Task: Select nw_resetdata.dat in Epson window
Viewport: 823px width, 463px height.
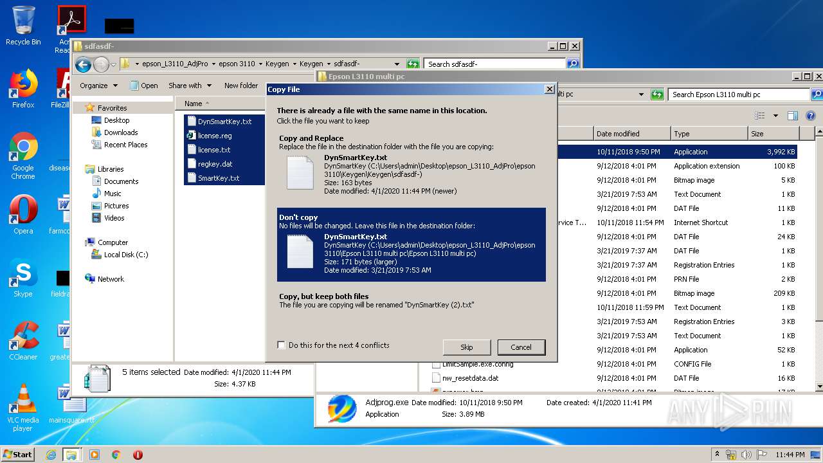Action: [470, 378]
